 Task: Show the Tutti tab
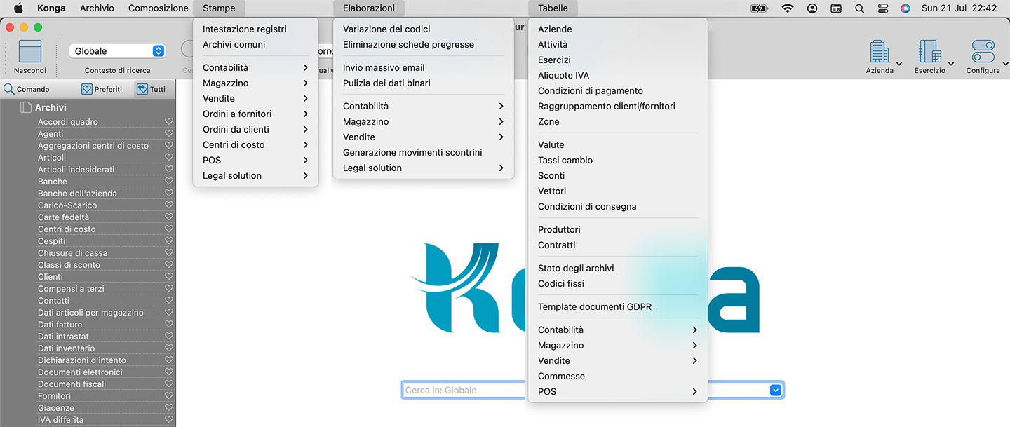(x=151, y=89)
